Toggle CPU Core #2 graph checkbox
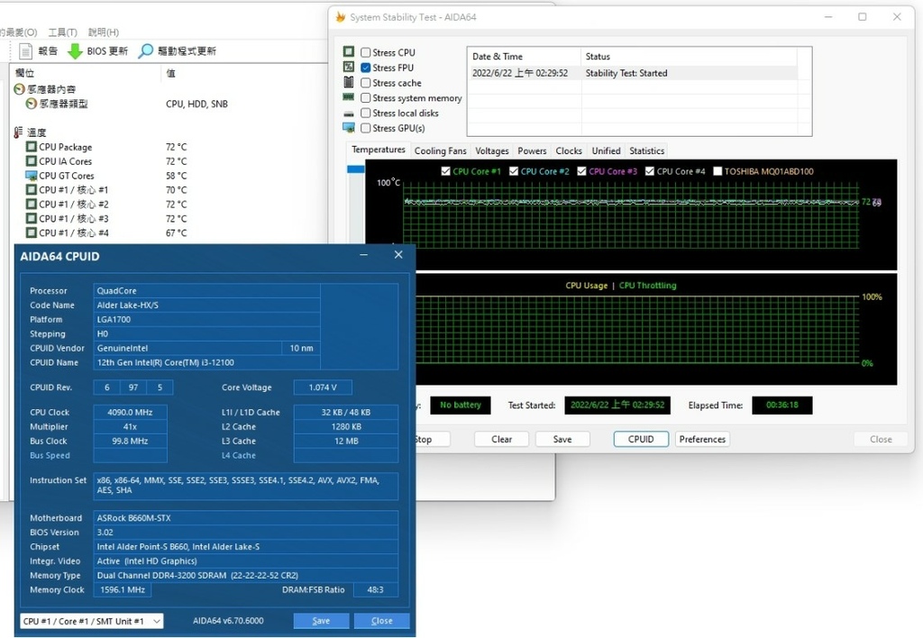Screen dimensions: 923x638 [514, 171]
